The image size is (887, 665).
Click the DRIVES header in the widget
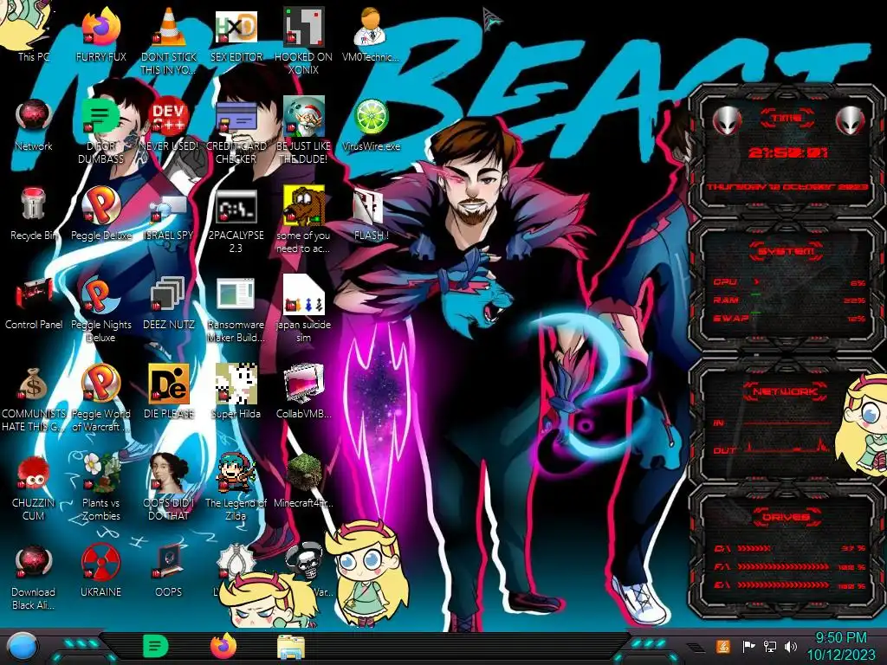pyautogui.click(x=785, y=517)
